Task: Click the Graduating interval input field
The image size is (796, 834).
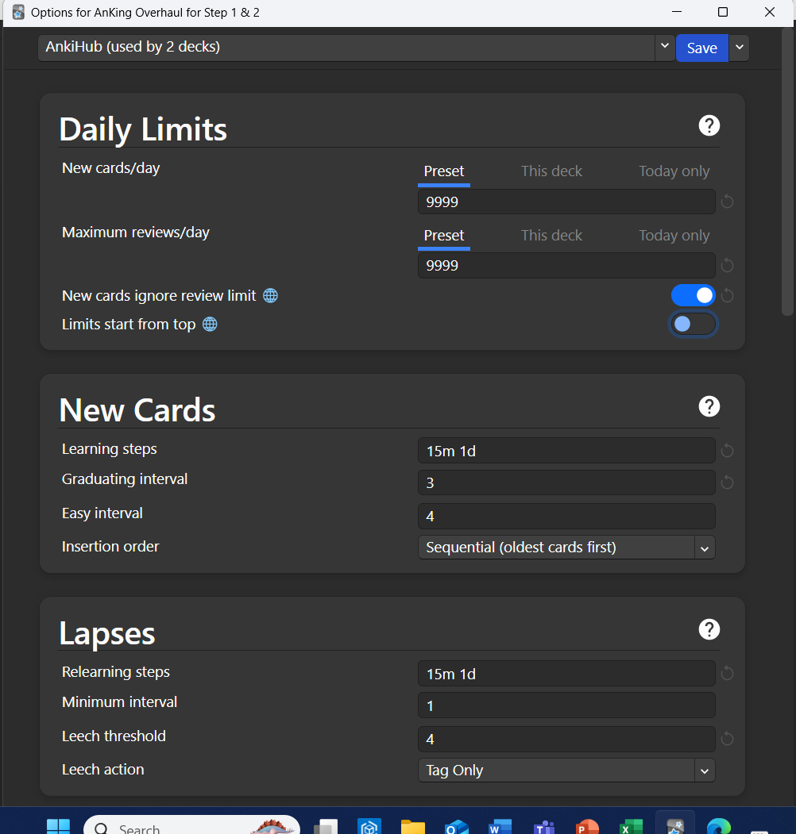Action: (x=566, y=482)
